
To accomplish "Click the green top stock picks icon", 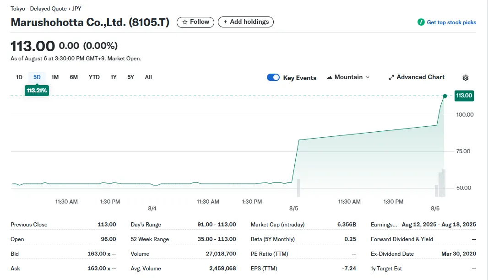I will point(421,22).
